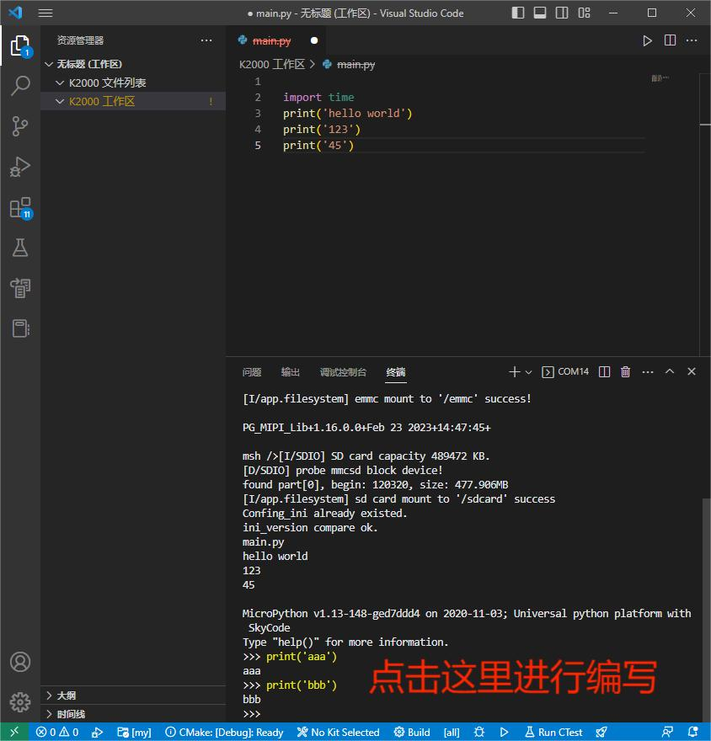
Task: Split the terminal panel
Action: 604,372
